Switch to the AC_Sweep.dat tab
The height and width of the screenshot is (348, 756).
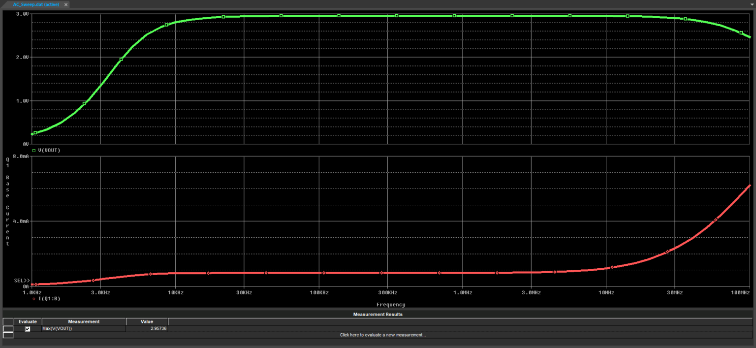37,4
